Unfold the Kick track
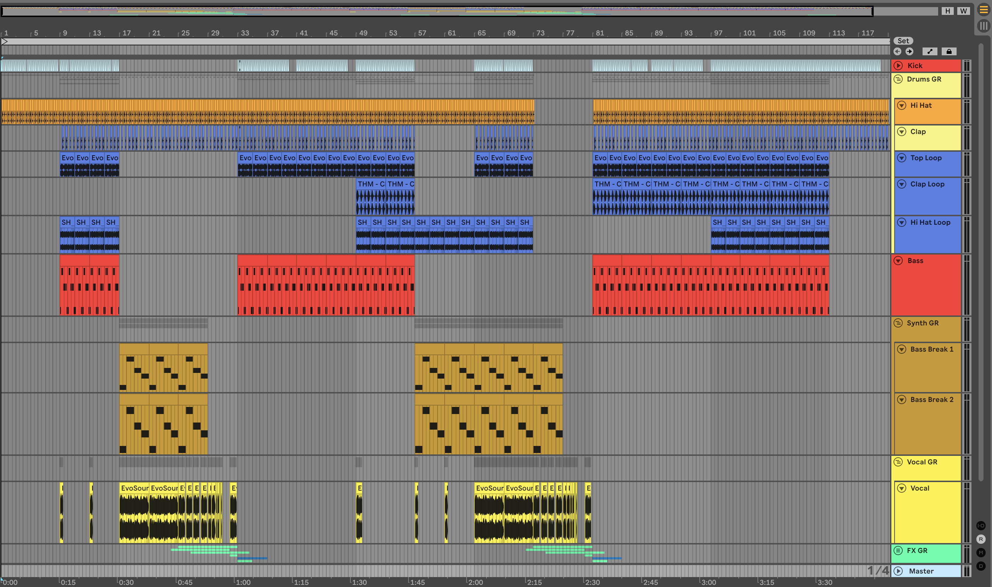This screenshot has width=992, height=587. (898, 66)
